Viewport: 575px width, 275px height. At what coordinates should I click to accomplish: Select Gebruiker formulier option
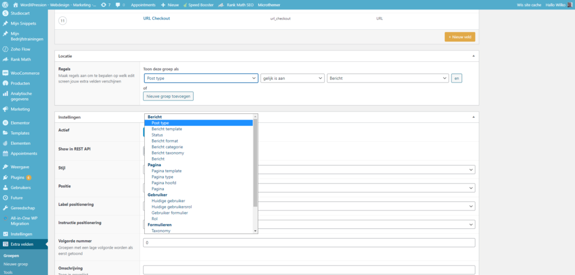(170, 213)
